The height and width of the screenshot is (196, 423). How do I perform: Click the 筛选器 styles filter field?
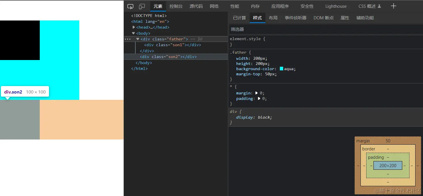pyautogui.click(x=326, y=29)
